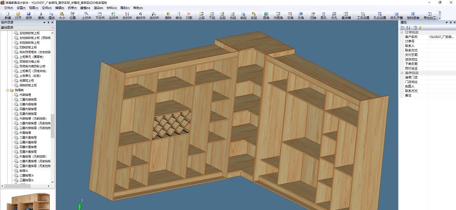Click the 删除 (Delete) toolbar icon
The height and width of the screenshot is (210, 456).
point(168,15)
